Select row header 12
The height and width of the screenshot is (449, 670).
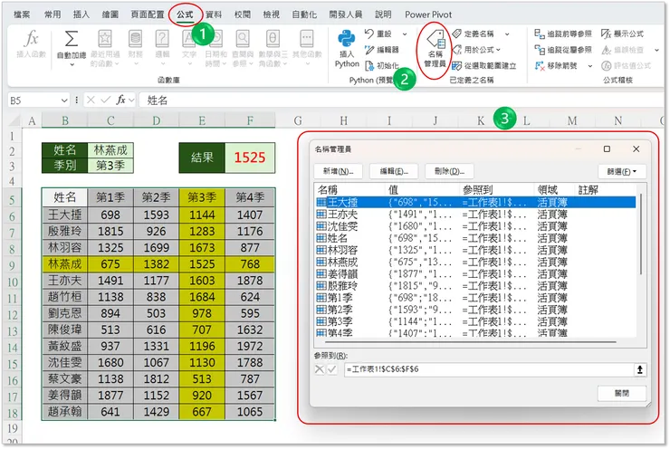[13, 315]
